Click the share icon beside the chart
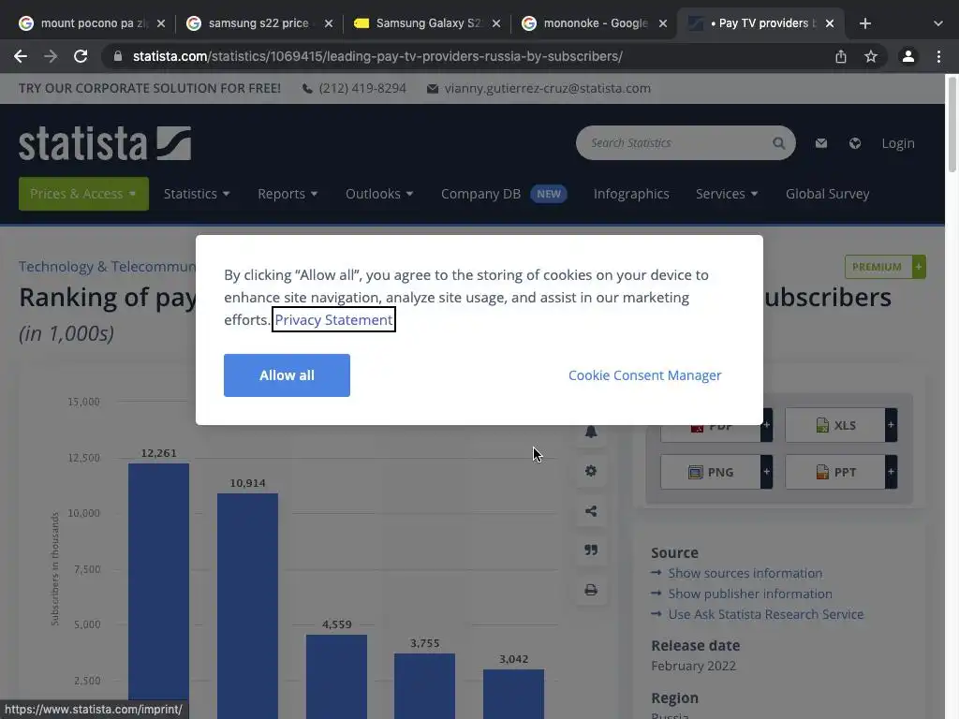 591,510
